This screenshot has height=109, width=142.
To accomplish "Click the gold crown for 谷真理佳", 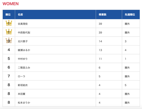I will [x=9, y=23].
